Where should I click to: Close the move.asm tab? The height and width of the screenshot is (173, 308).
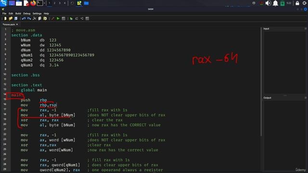17,25
